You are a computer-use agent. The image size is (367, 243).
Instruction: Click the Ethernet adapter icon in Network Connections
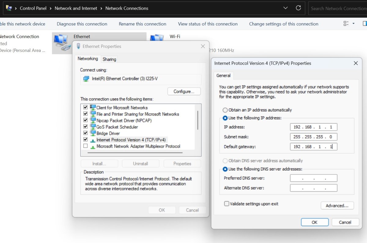62,42
